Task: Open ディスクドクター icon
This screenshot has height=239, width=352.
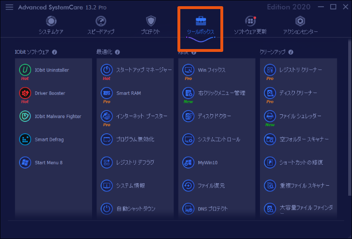Action: point(188,116)
